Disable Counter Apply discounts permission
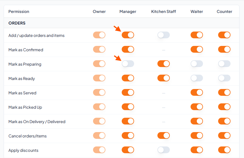This screenshot has height=158, width=244. [x=224, y=150]
